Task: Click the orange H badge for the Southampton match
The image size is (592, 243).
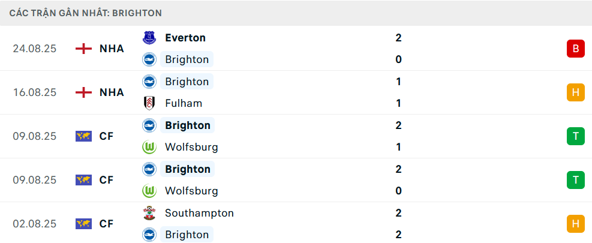Action: 575,224
